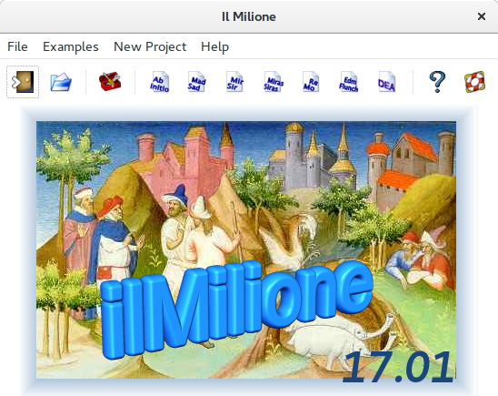The height and width of the screenshot is (396, 498).
Task: Click the 17.01 version number
Action: pyautogui.click(x=398, y=368)
